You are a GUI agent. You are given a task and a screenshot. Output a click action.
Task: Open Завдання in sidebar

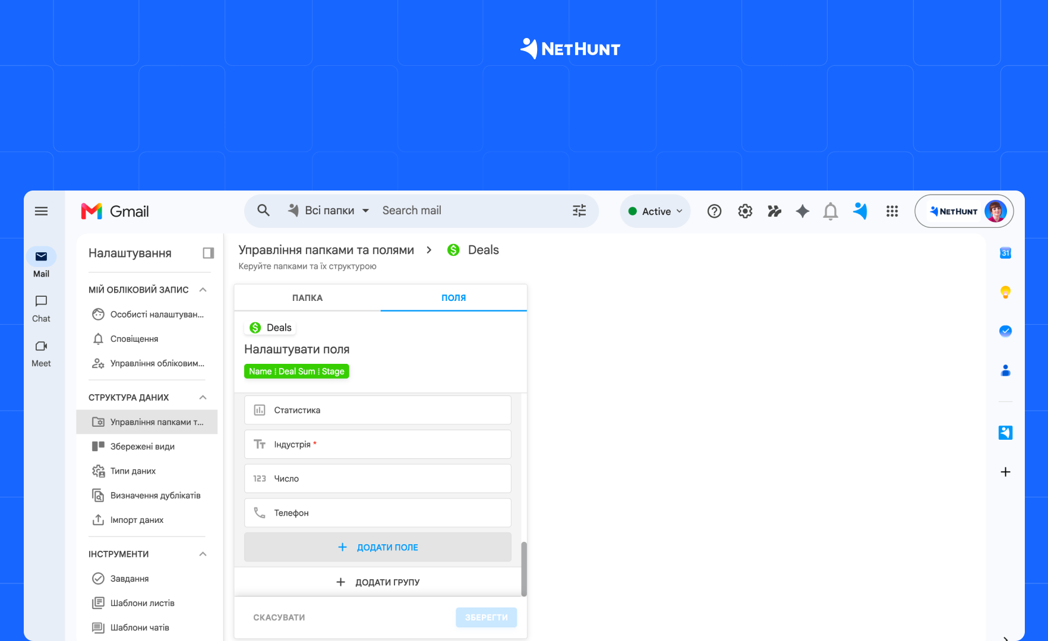[147, 579]
